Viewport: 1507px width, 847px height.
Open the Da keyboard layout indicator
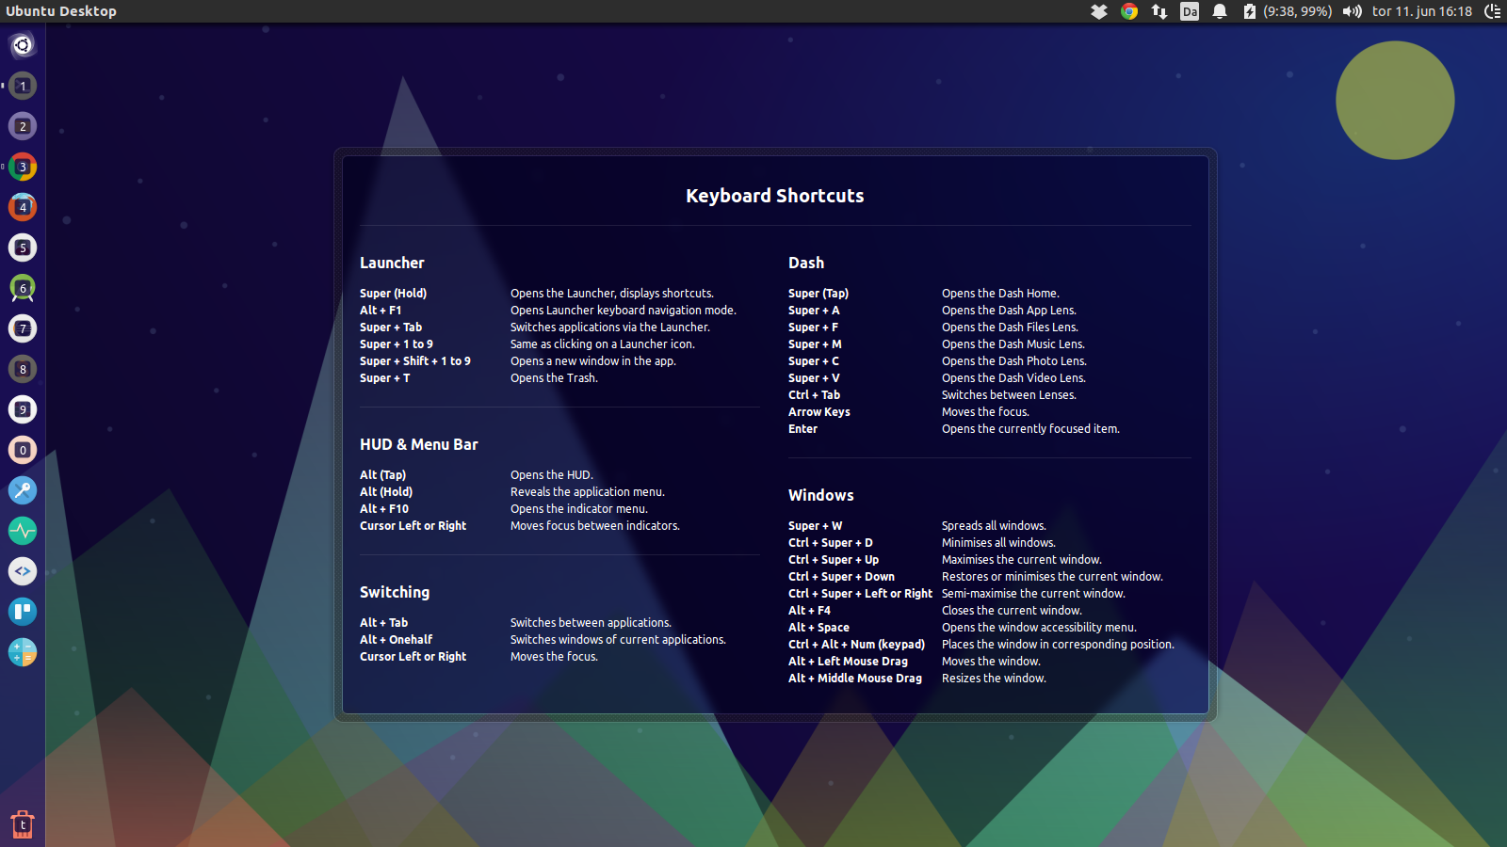[1190, 11]
